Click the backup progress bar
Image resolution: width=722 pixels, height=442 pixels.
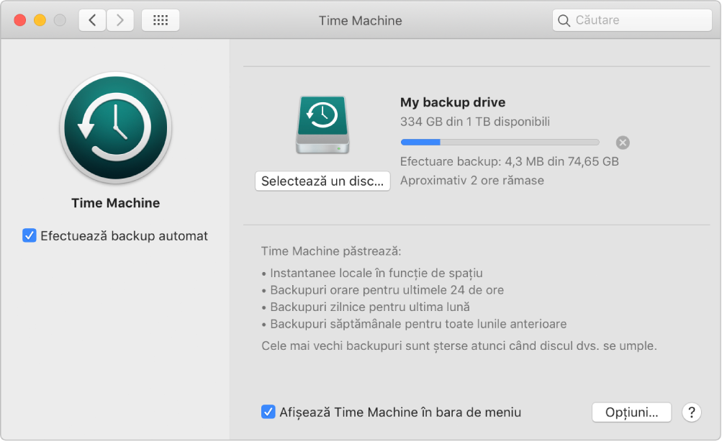pos(500,142)
